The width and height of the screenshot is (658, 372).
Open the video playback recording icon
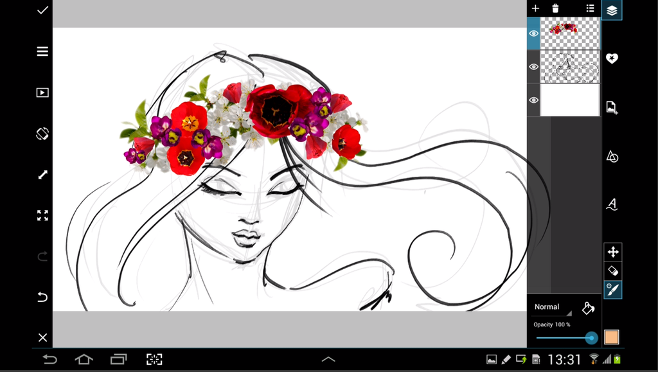click(x=42, y=93)
